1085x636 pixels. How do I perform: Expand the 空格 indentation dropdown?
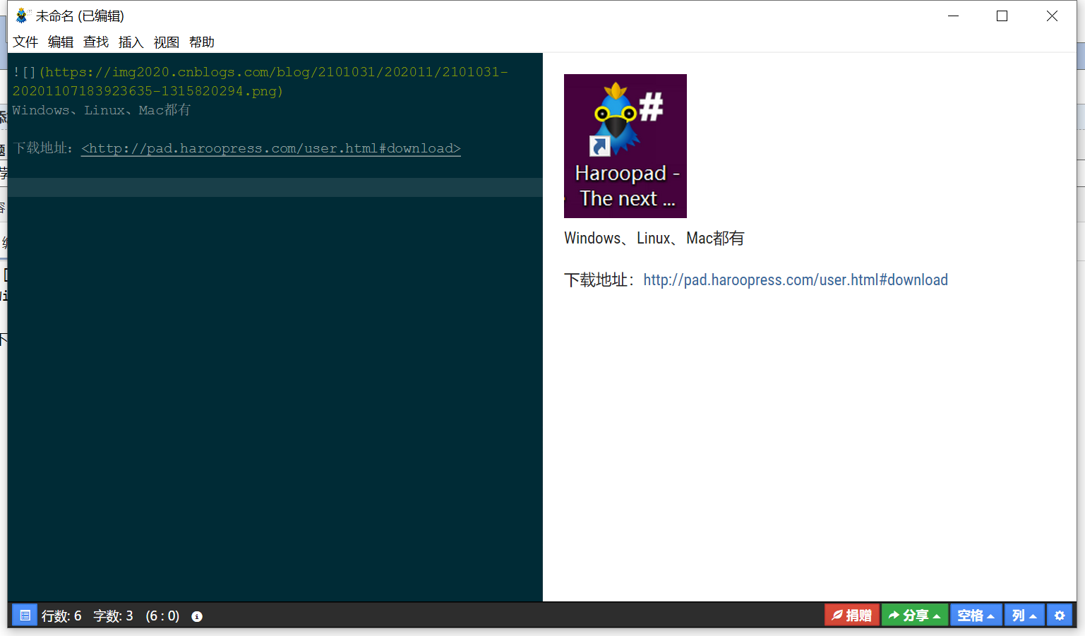[x=976, y=616]
